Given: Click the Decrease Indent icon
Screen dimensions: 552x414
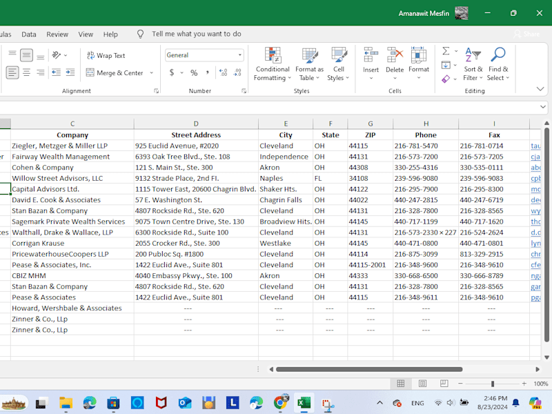Looking at the screenshot, I should tap(57, 72).
